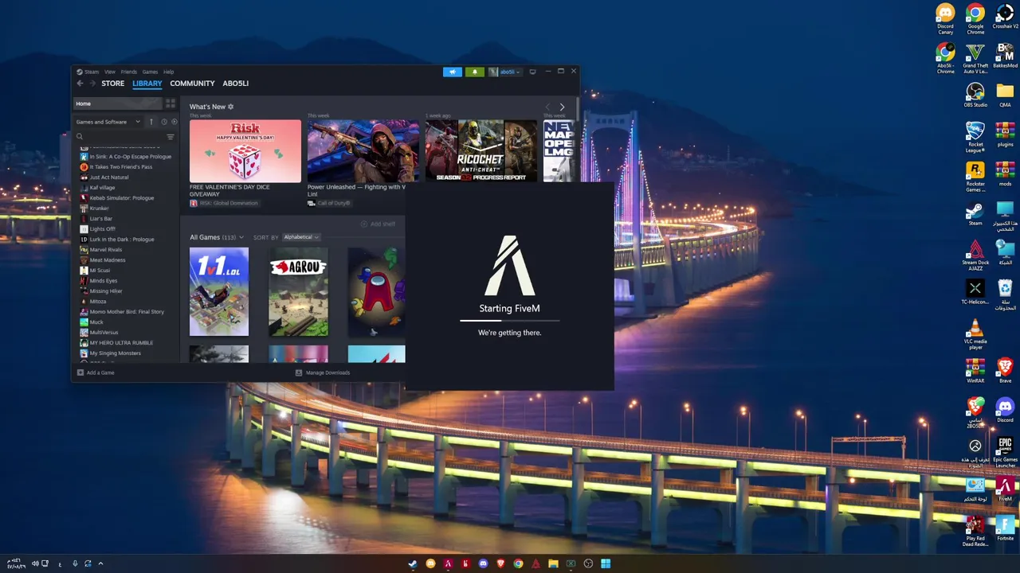Open the STORE tab in Steam

pyautogui.click(x=112, y=84)
